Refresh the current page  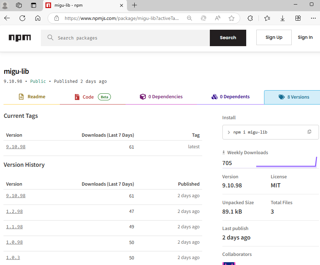tap(22, 18)
